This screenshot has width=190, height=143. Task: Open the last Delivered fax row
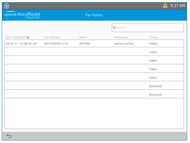coord(94,94)
